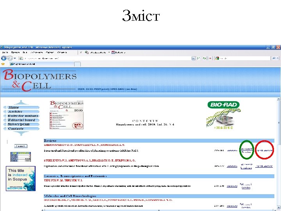Click the browser Forward arrow button

pos(10,58)
